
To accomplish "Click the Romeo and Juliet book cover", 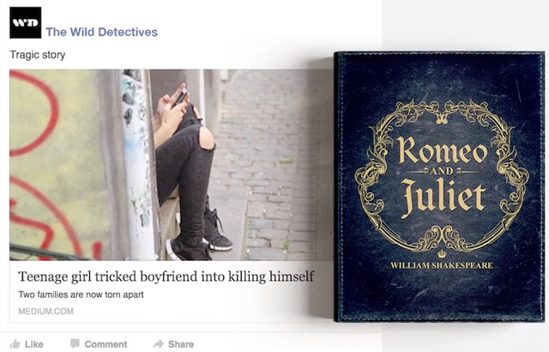I will pos(439,186).
